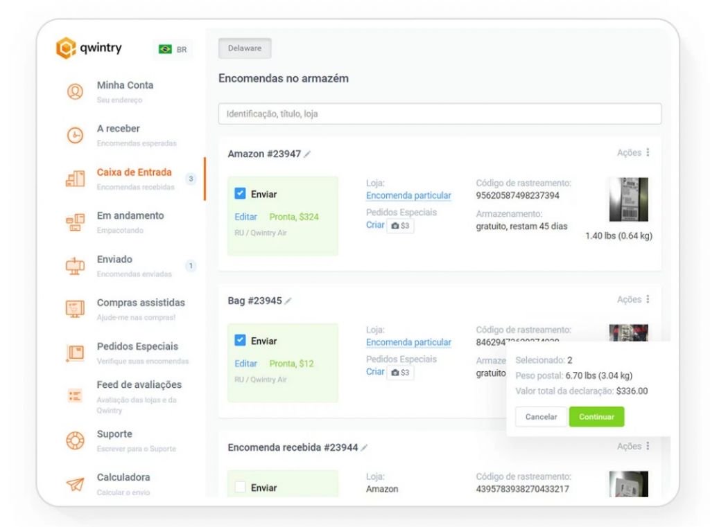
Task: Click the Minha Conta user icon
Action: pyautogui.click(x=75, y=91)
